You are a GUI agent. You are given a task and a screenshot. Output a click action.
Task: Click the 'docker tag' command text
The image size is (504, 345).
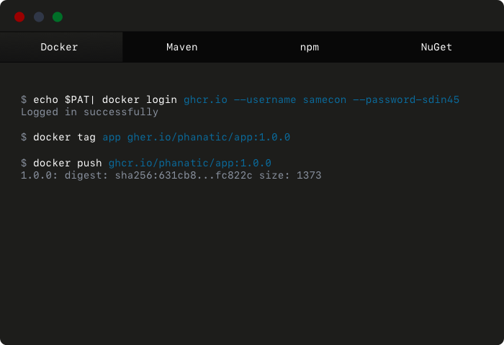coord(64,137)
